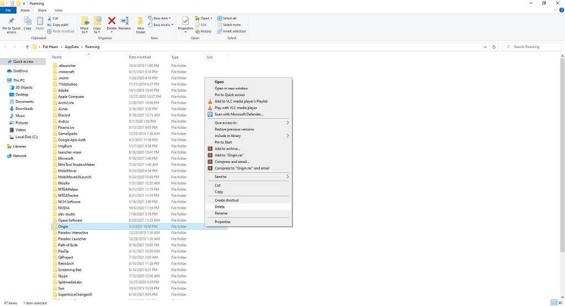Choose Open in the context menu

tap(248, 82)
